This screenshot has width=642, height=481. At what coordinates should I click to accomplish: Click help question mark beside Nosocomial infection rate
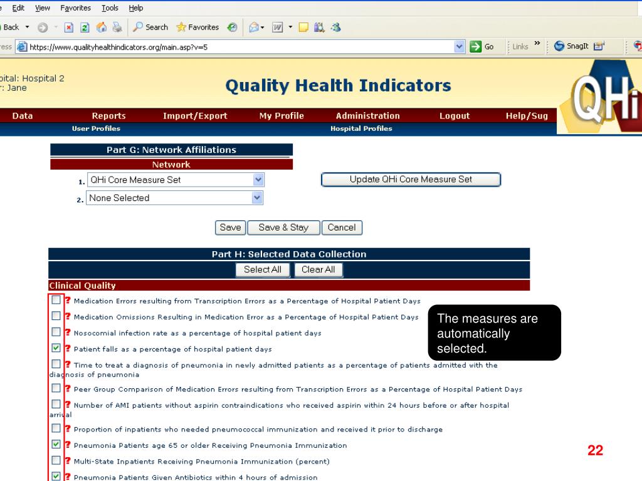click(68, 332)
